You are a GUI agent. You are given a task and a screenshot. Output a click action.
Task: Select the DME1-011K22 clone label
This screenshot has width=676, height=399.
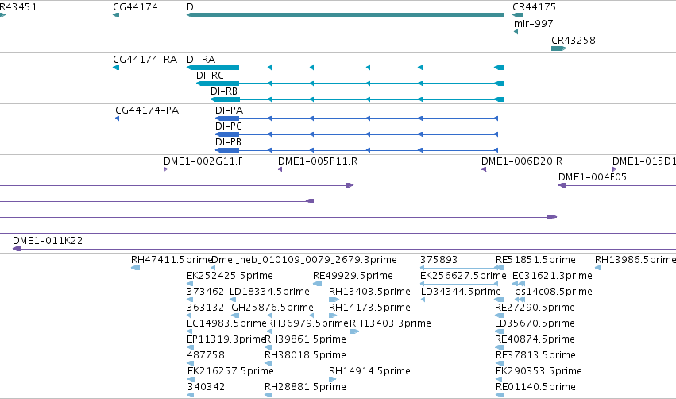[48, 241]
